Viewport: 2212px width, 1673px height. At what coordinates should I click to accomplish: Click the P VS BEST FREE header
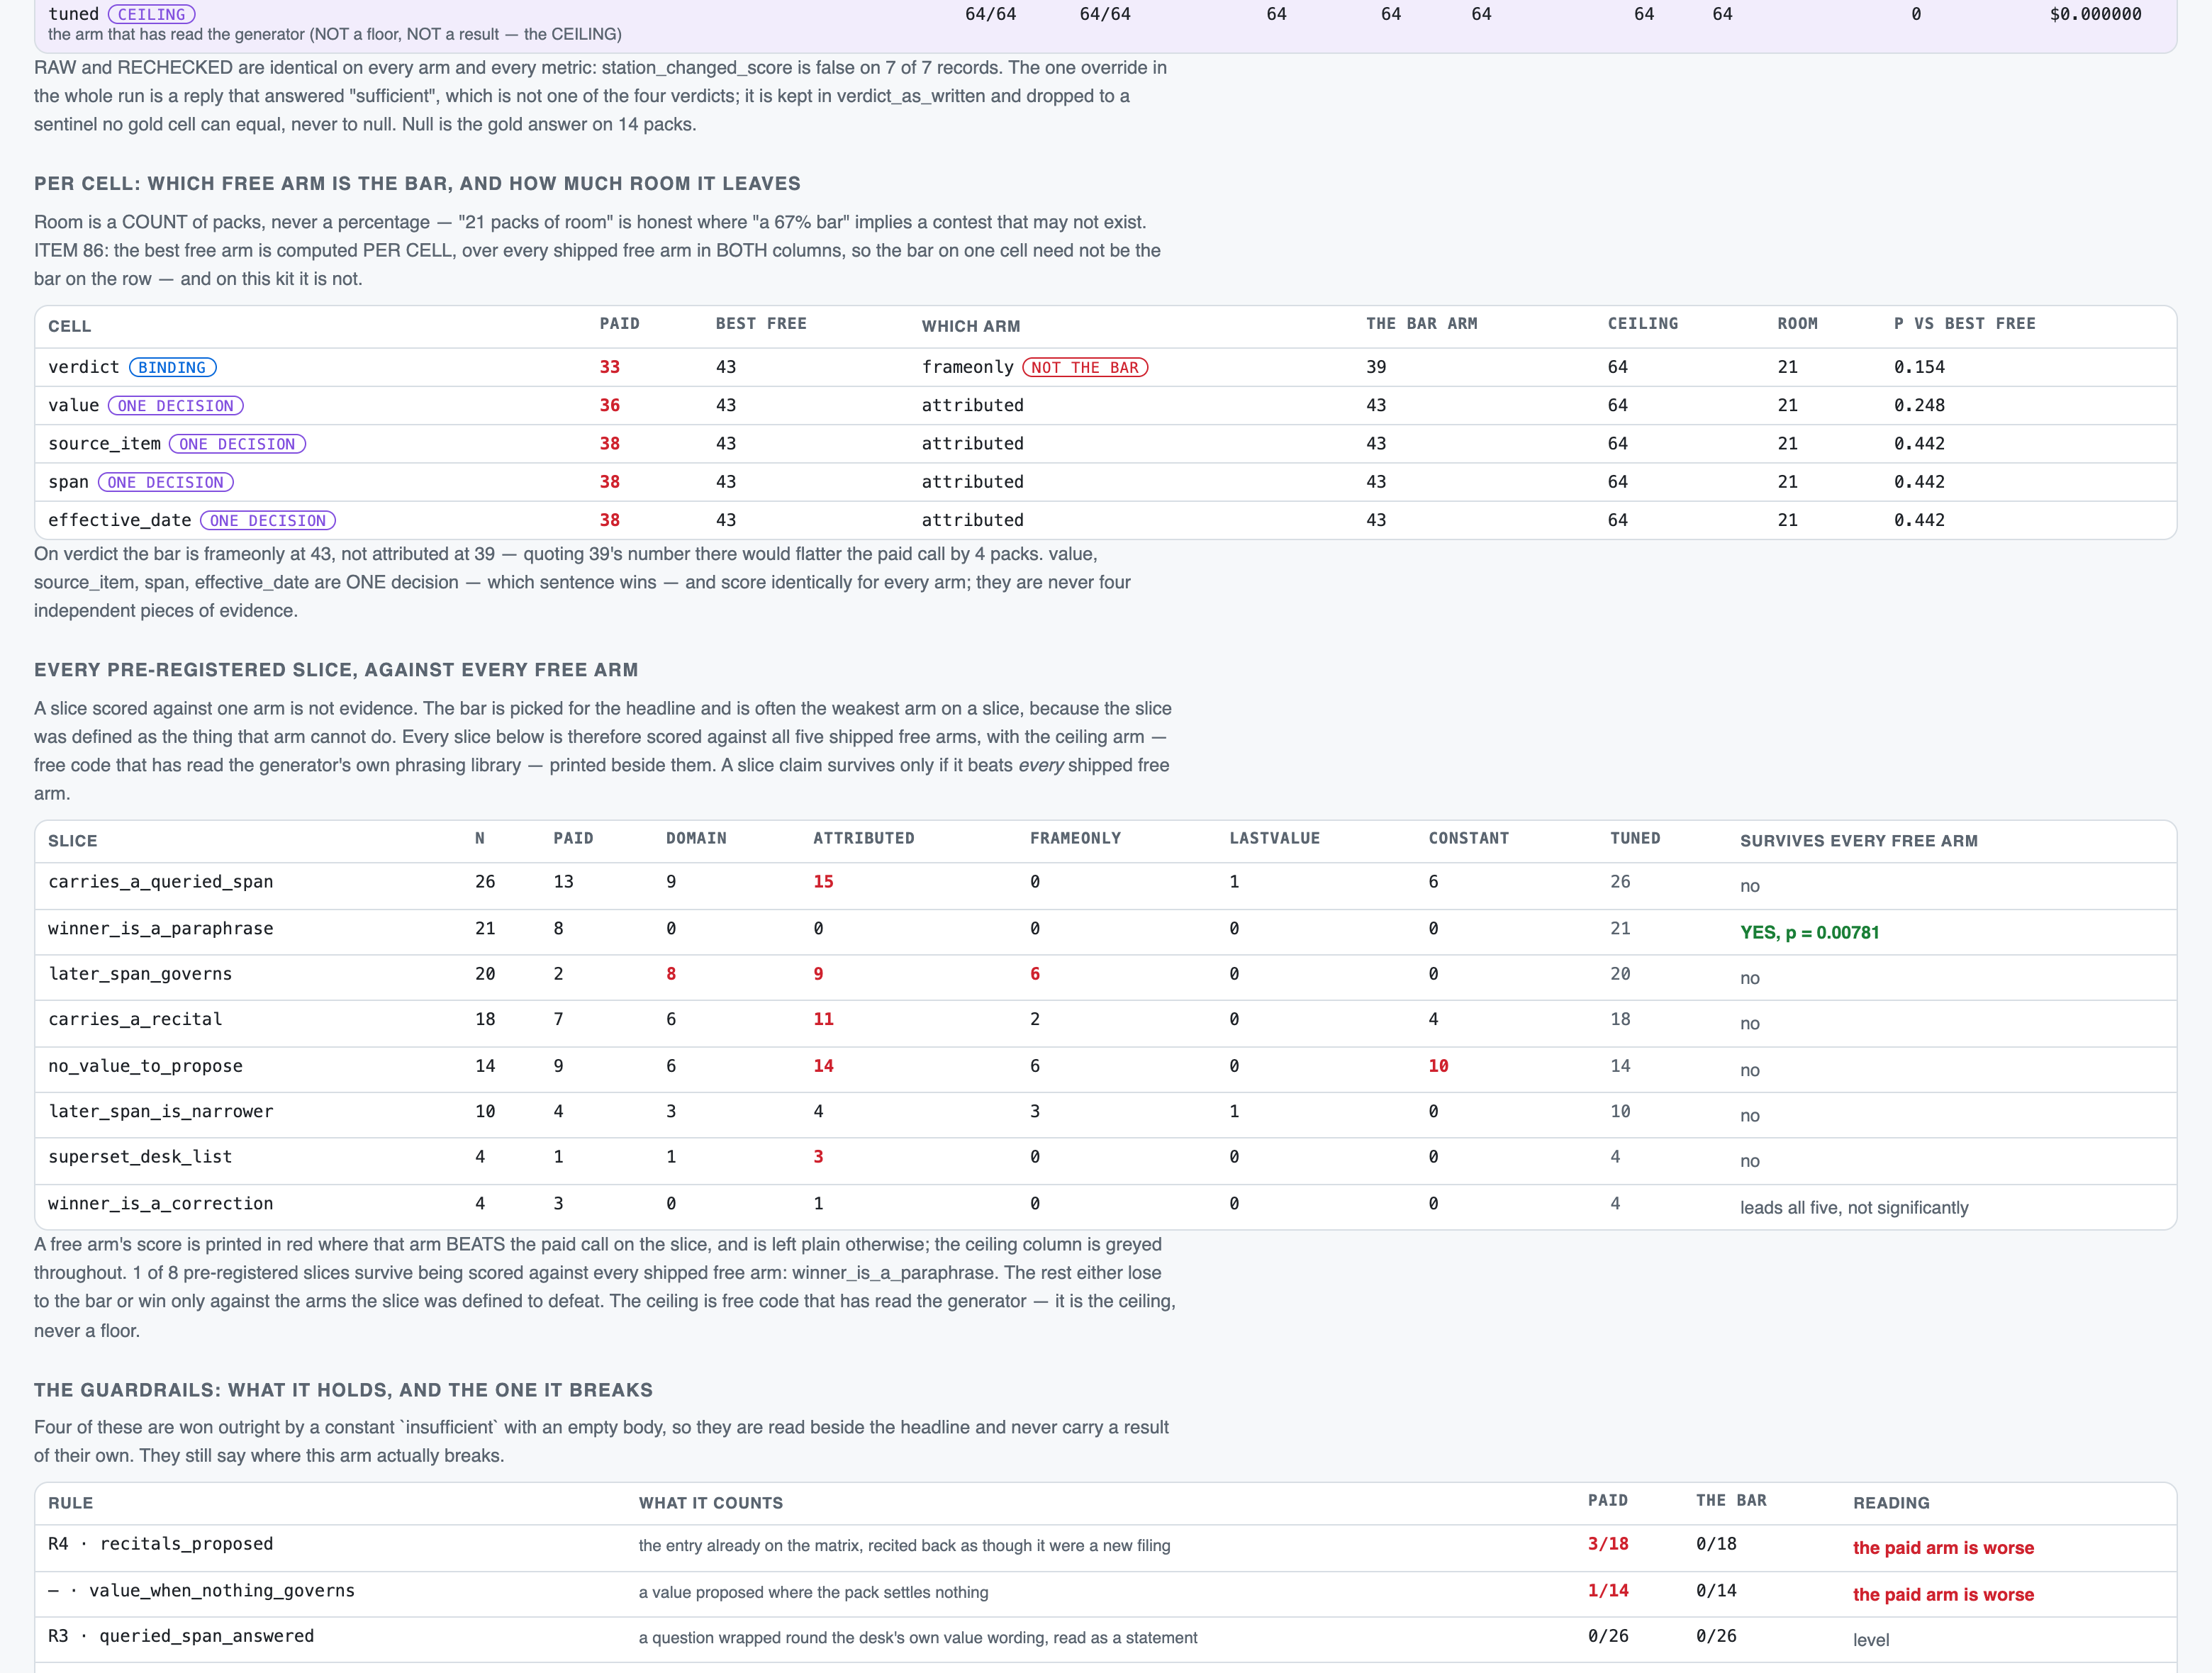(x=1964, y=324)
